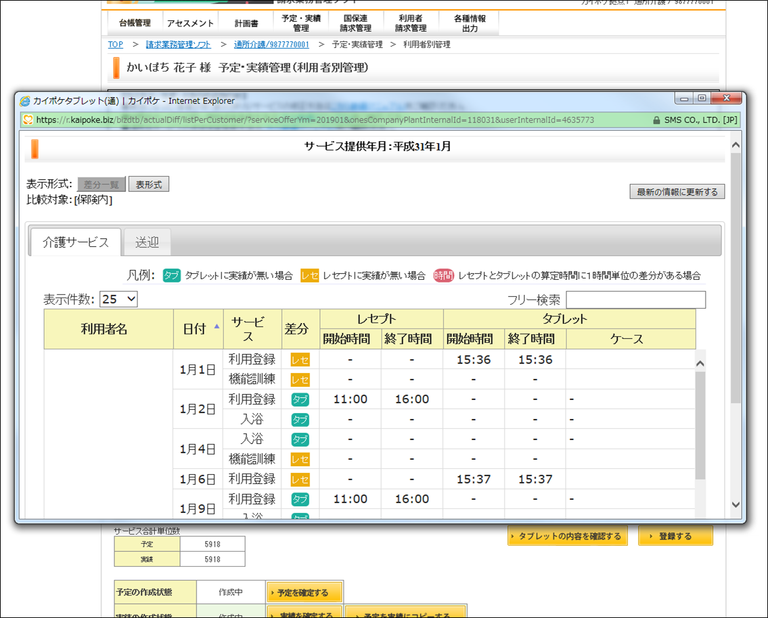This screenshot has height=618, width=768.
Task: Click レセ badge on 1月4日 機能訓練 row
Action: click(300, 459)
